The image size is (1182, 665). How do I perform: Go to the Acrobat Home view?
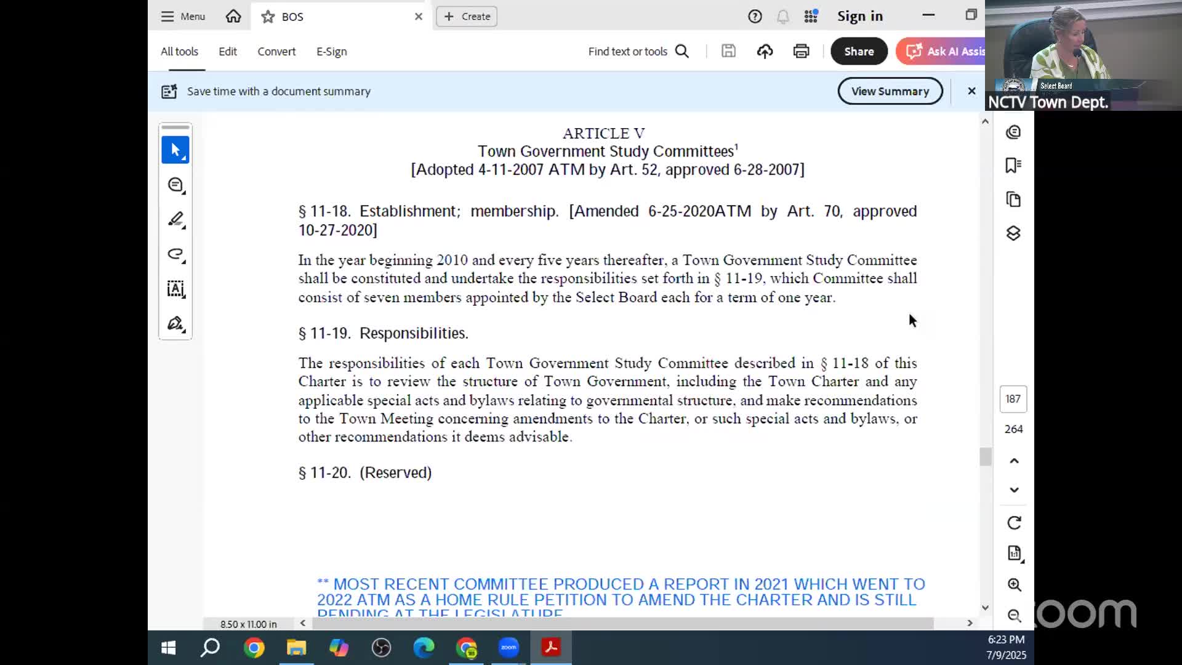pyautogui.click(x=233, y=17)
